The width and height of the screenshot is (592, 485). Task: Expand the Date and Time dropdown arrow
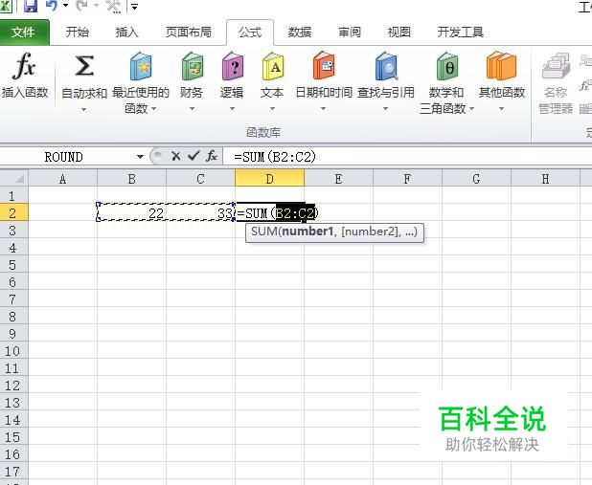pos(323,109)
